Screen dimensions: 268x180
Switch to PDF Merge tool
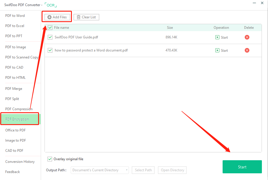(x=14, y=89)
